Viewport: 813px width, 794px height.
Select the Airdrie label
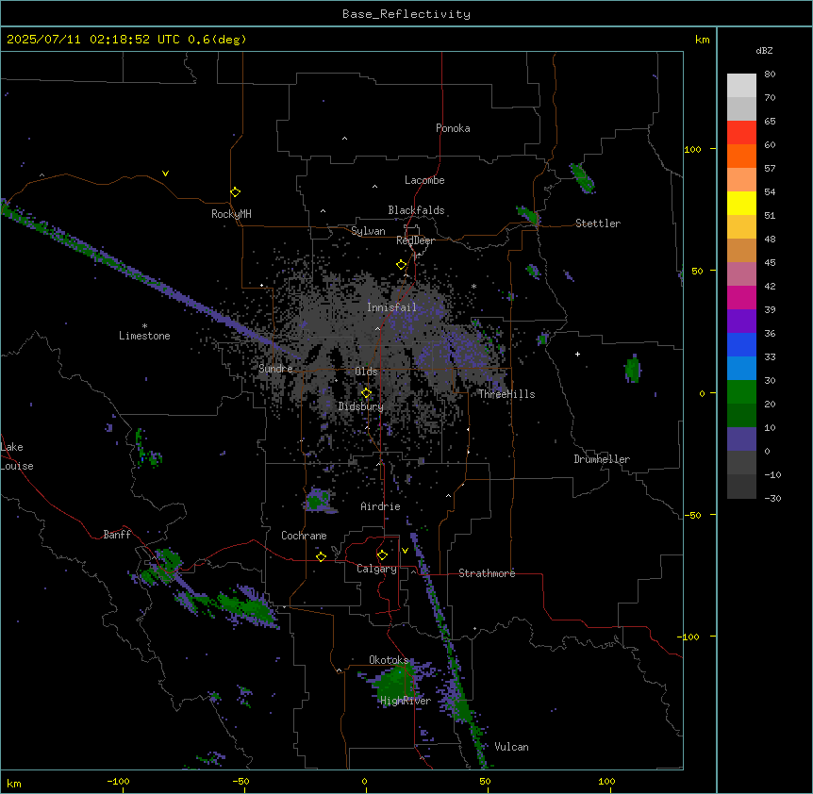(381, 506)
